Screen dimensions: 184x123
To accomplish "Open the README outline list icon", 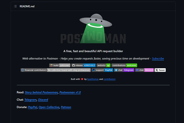I will click(x=15, y=6).
